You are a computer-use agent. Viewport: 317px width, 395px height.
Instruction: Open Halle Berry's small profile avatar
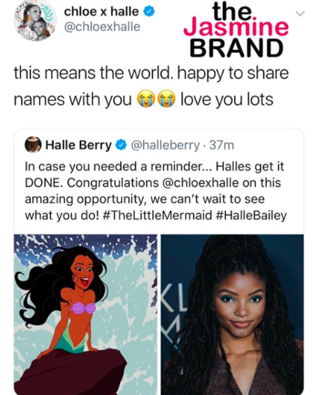[x=33, y=144]
